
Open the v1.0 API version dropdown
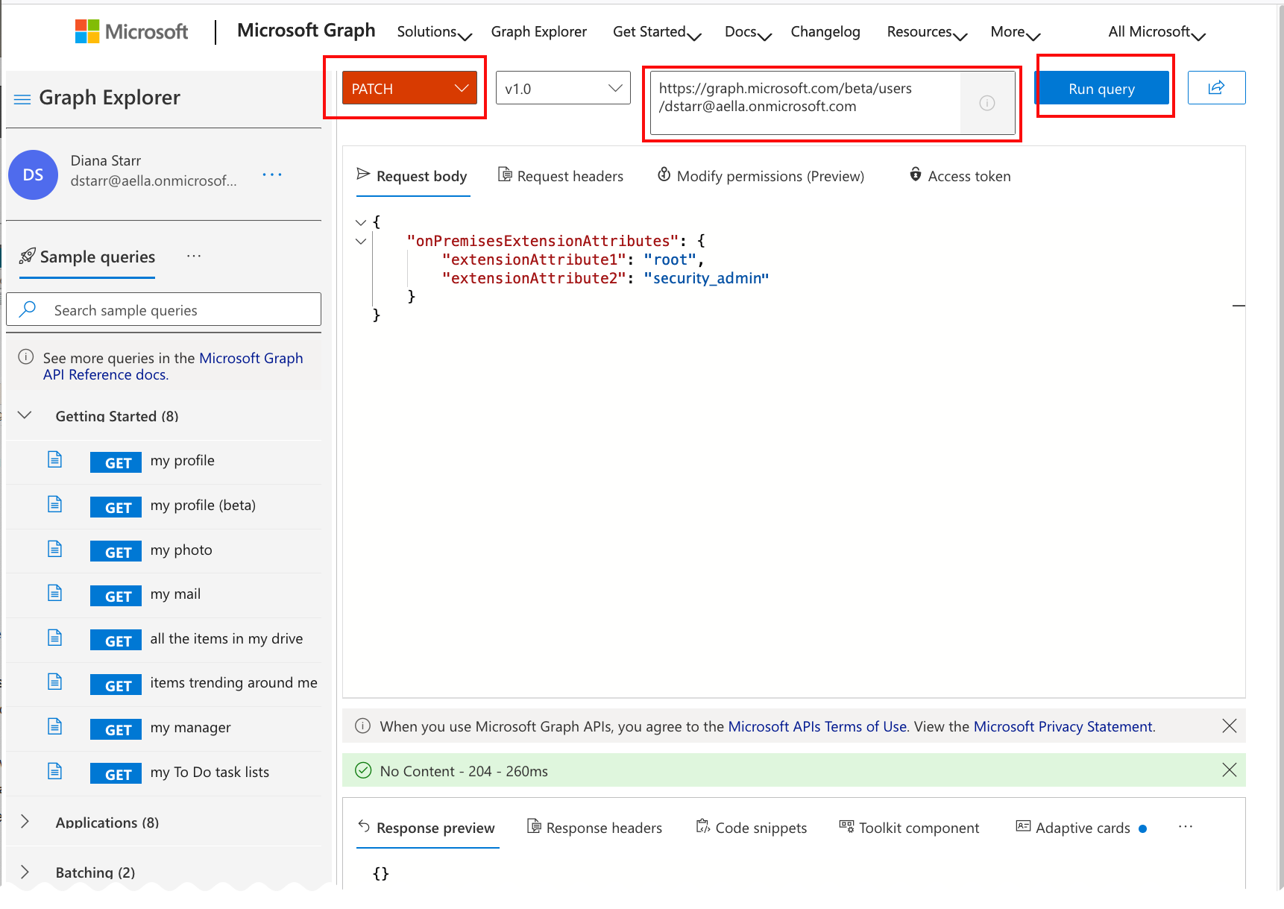click(x=563, y=89)
